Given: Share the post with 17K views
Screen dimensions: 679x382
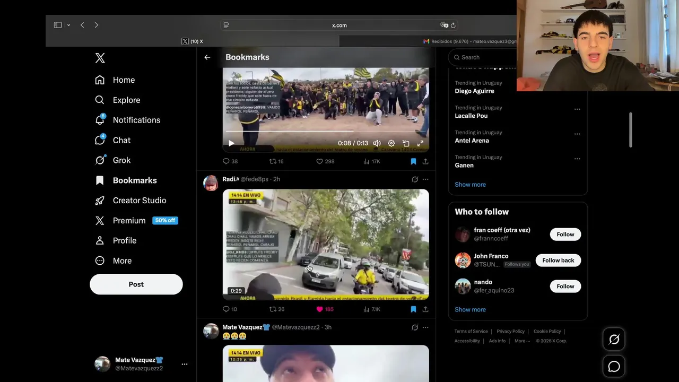Looking at the screenshot, I should pos(425,161).
